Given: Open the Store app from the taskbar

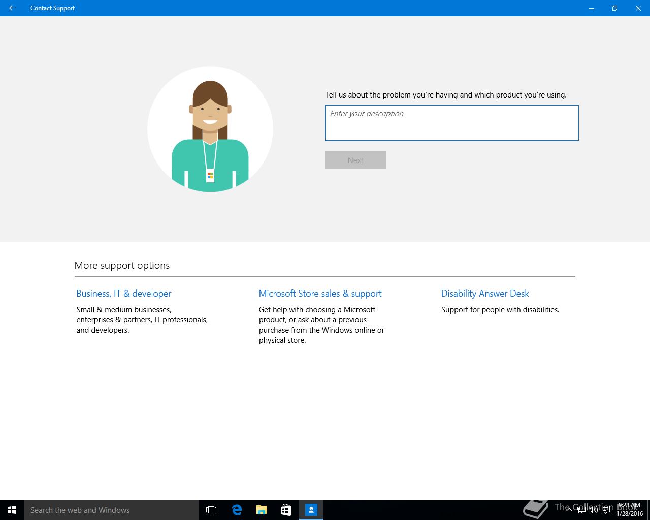Looking at the screenshot, I should pyautogui.click(x=286, y=510).
